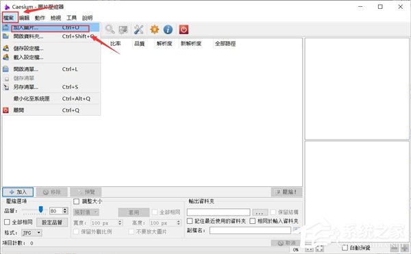
Task: Click the 壓縮! compress button
Action: click(x=286, y=192)
